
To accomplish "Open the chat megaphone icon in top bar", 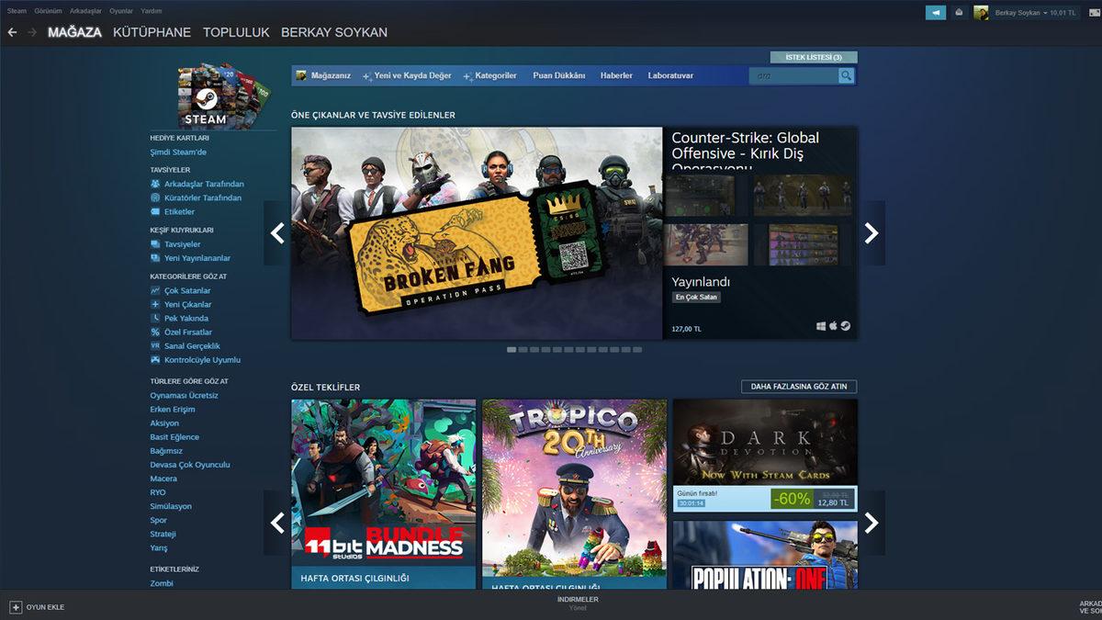I will pyautogui.click(x=936, y=13).
